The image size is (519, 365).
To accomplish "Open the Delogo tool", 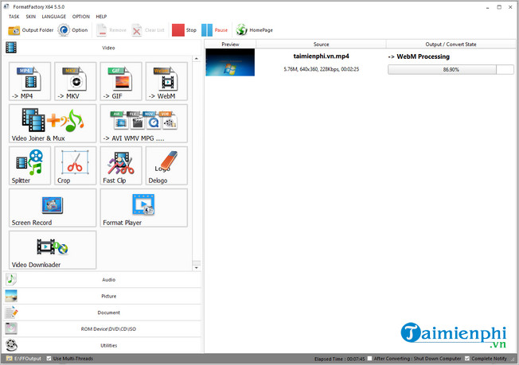I will [167, 165].
